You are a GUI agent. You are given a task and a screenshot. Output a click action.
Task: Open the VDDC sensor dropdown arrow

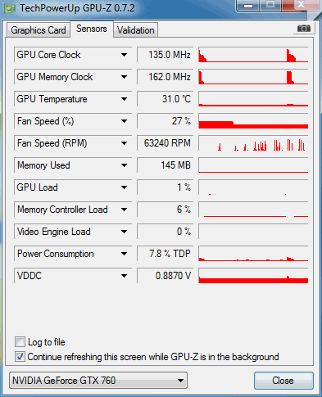coord(124,276)
